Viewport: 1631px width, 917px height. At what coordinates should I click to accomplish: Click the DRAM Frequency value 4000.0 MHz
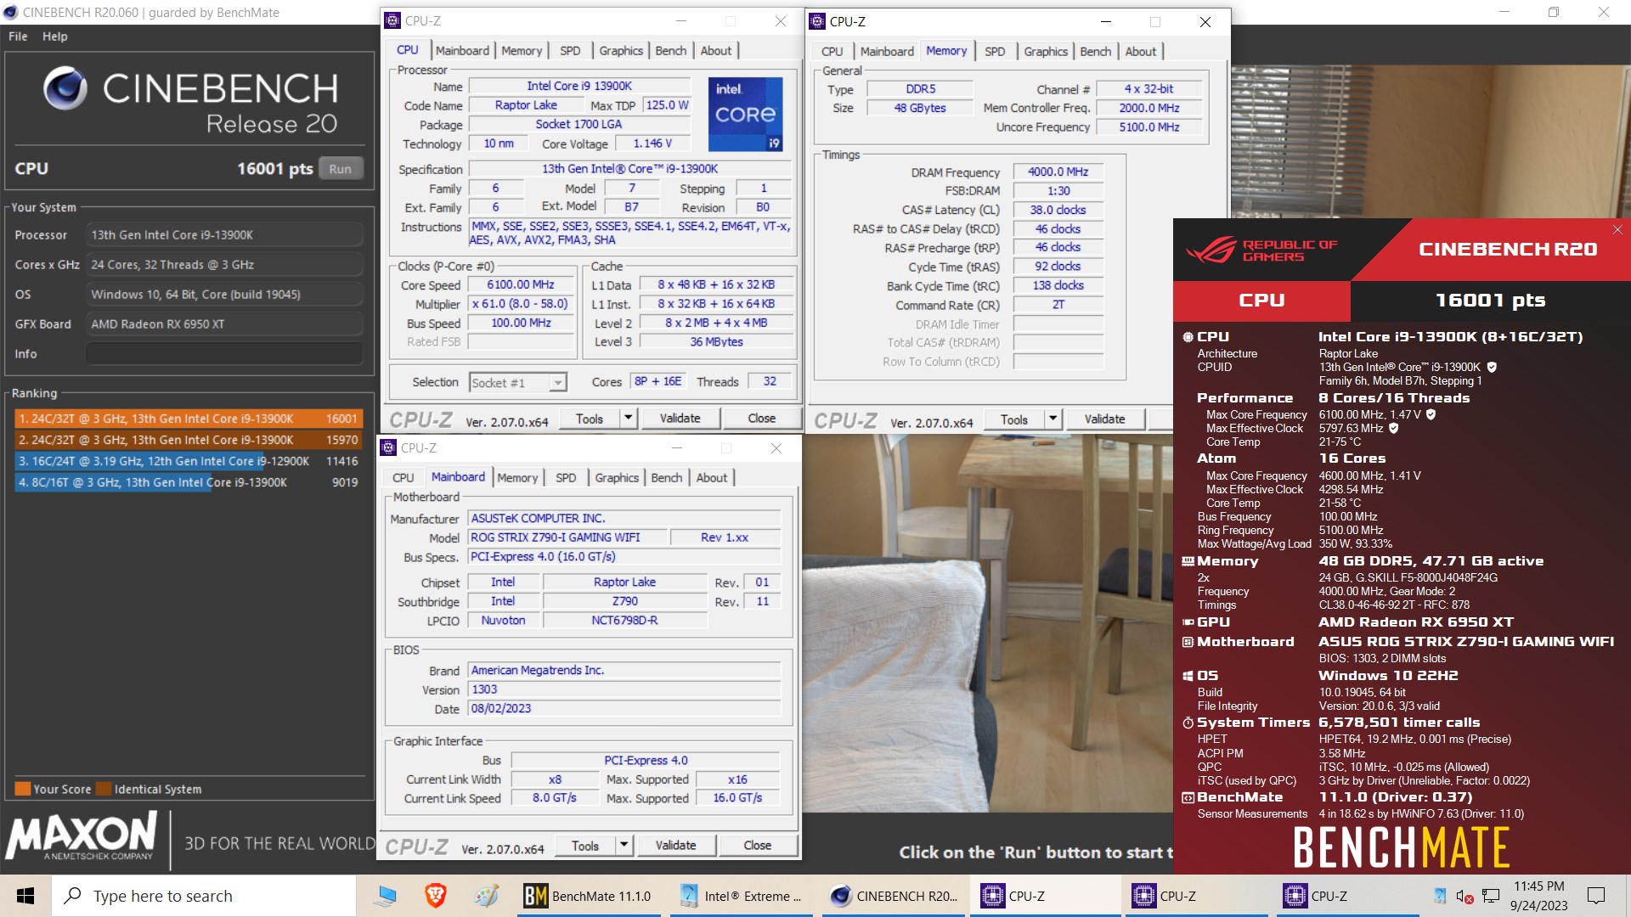[x=1058, y=172]
